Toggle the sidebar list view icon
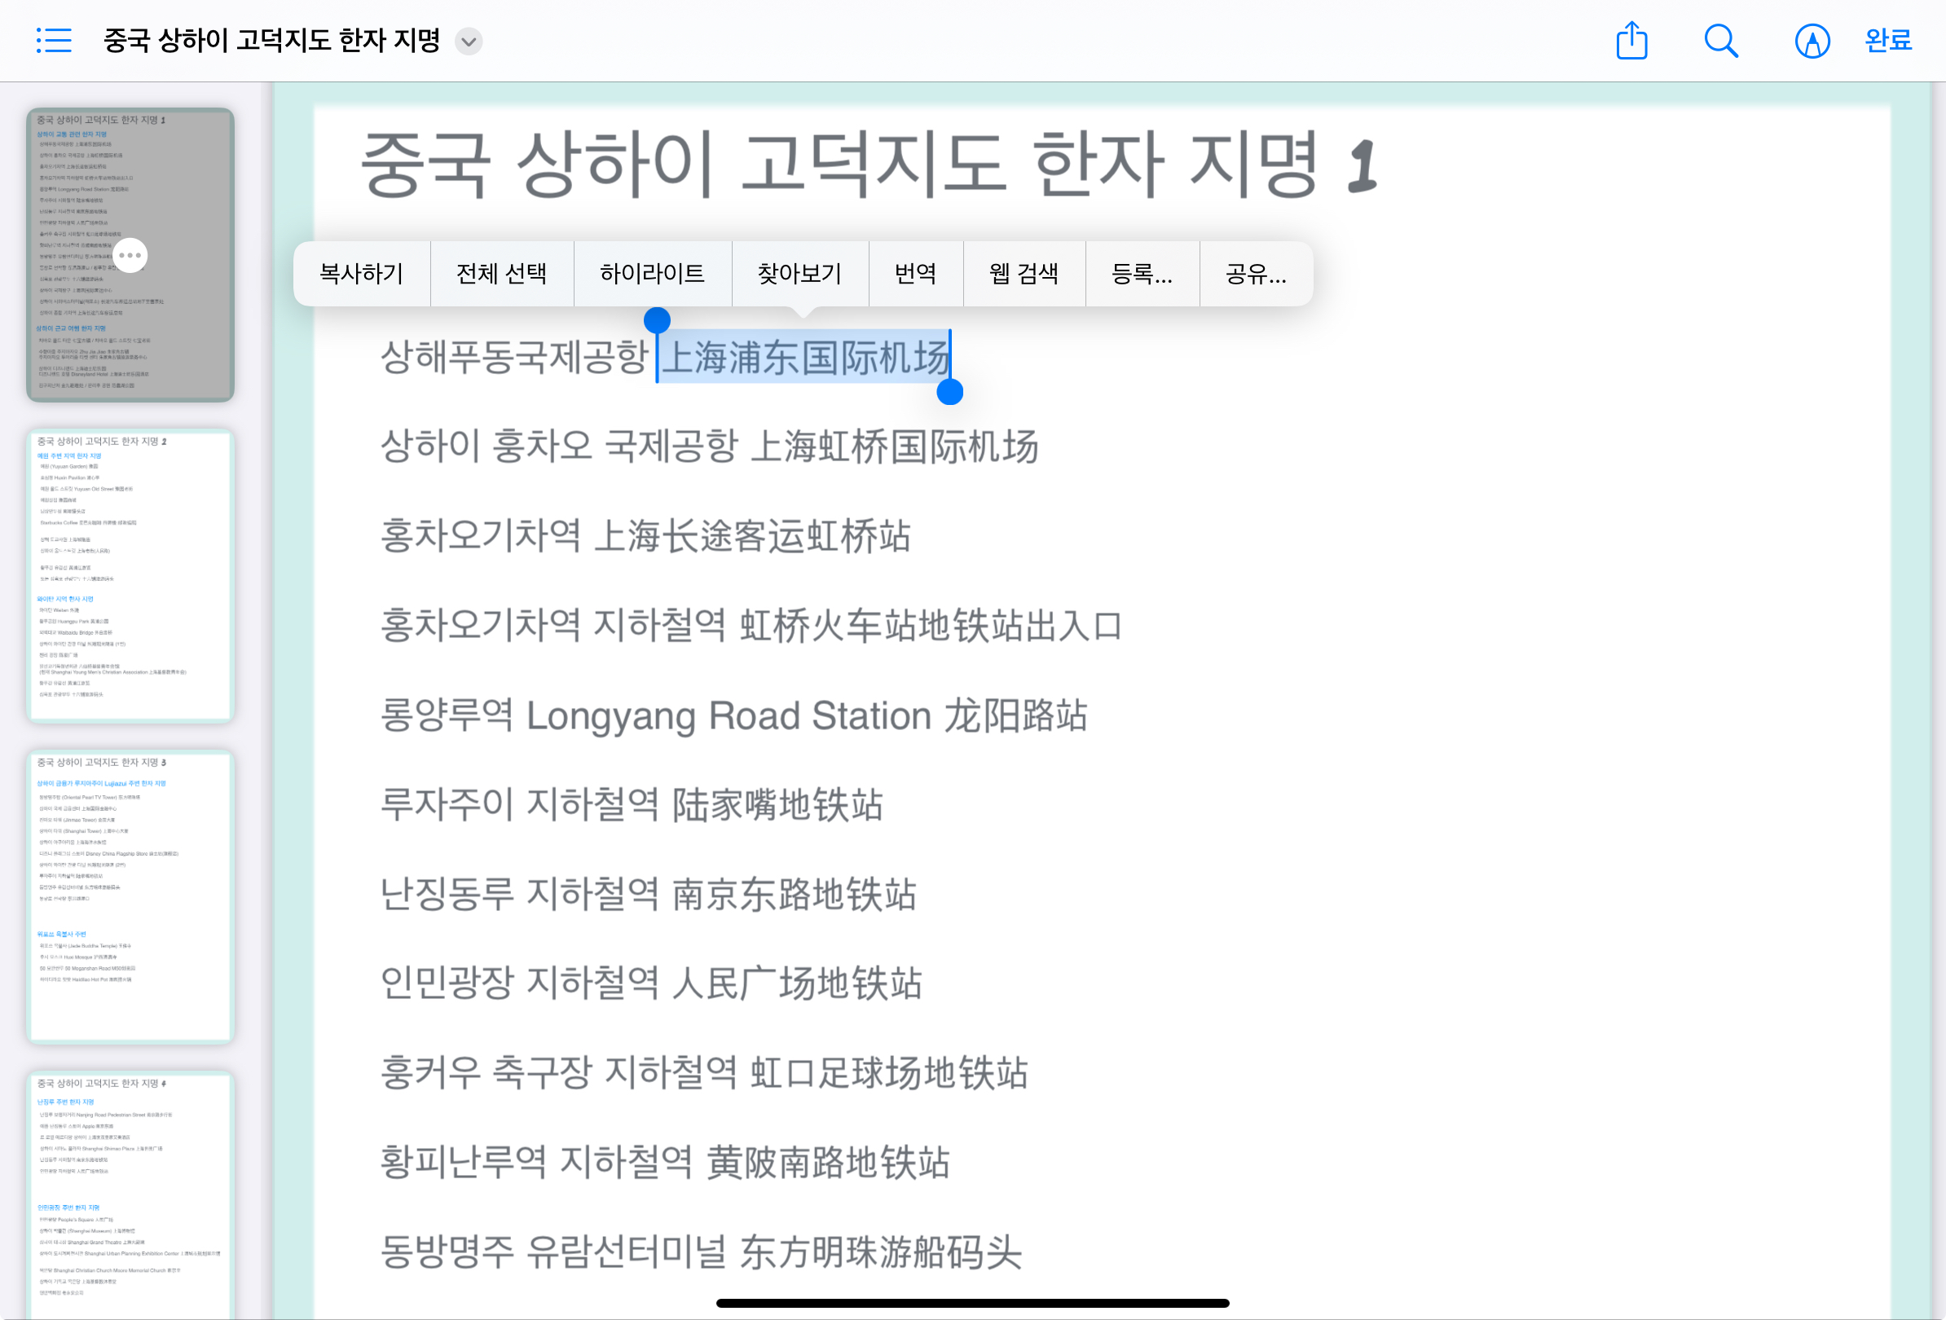1946x1320 pixels. coord(55,40)
